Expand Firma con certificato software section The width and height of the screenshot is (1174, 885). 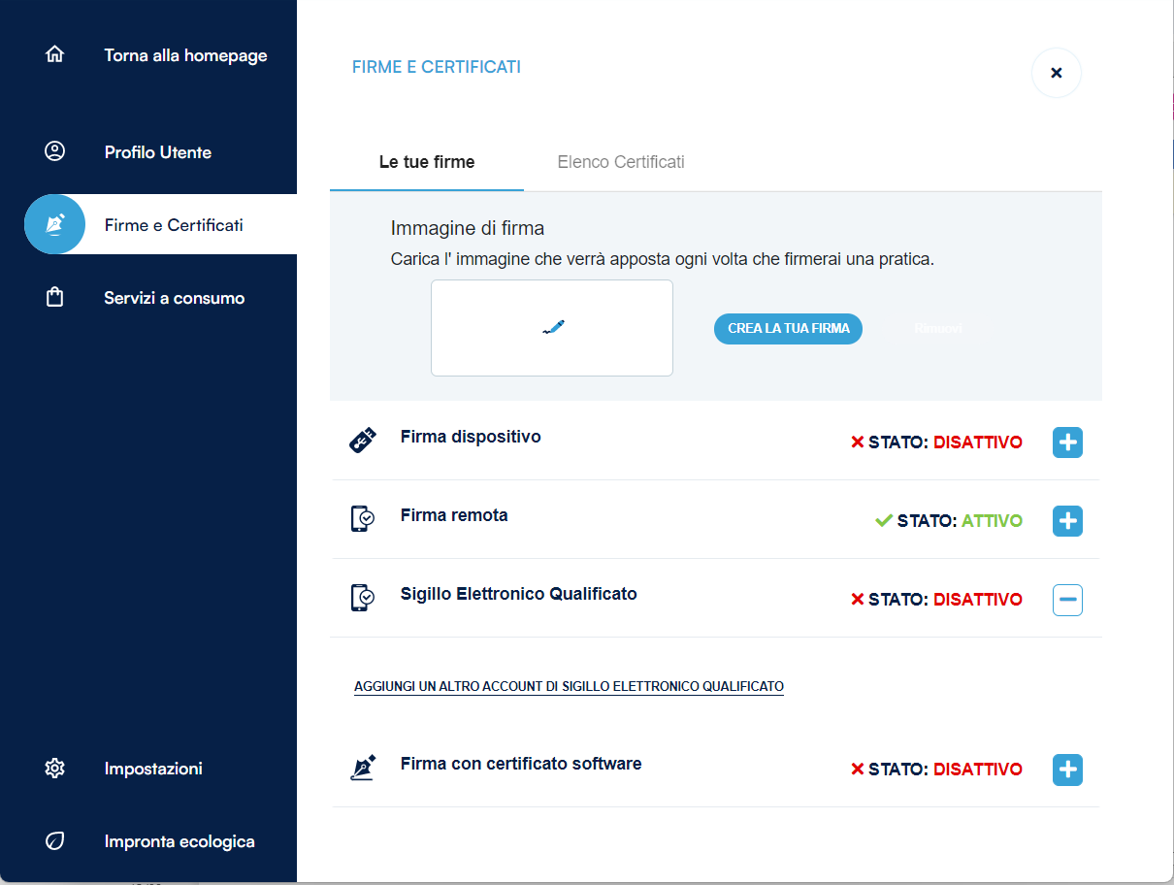point(1067,770)
